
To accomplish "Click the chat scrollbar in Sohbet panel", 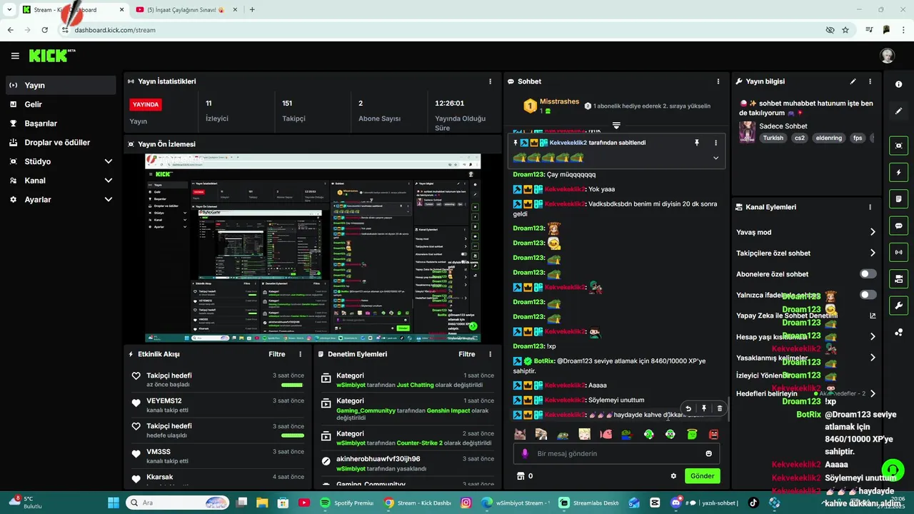I will point(728,409).
